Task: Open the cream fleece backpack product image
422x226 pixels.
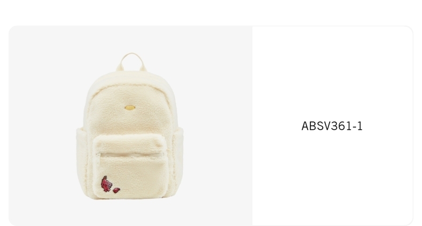Action: coord(130,126)
